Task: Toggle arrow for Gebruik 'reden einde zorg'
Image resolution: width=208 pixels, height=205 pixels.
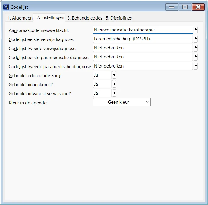Action: [114, 75]
